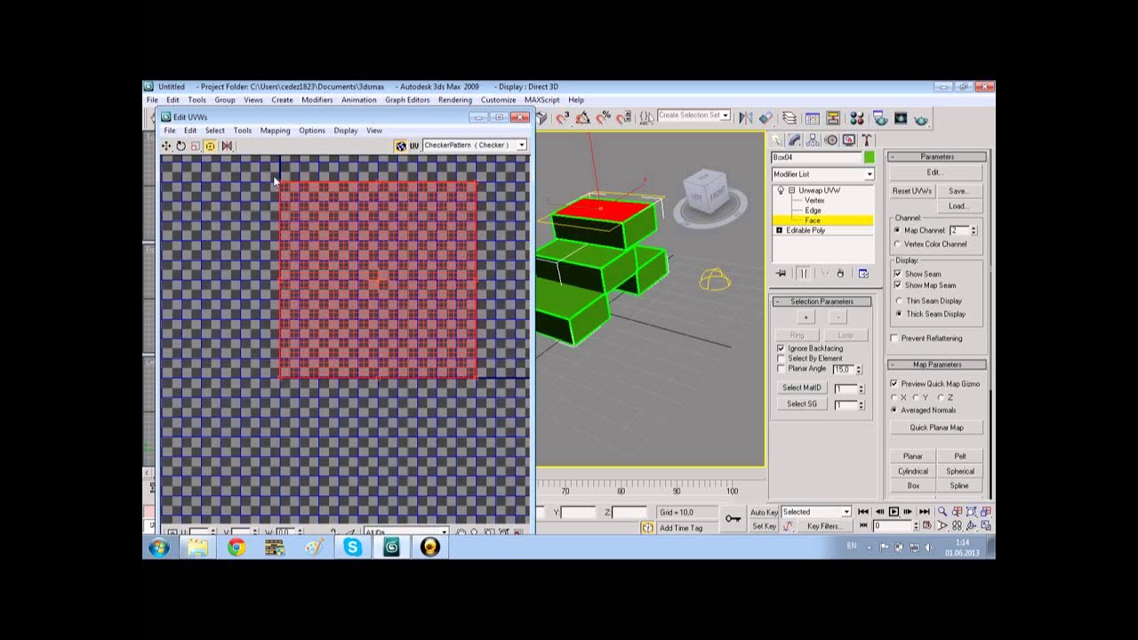Image resolution: width=1138 pixels, height=640 pixels.
Task: Collapse the Selection Parameters rollout
Action: 821,301
